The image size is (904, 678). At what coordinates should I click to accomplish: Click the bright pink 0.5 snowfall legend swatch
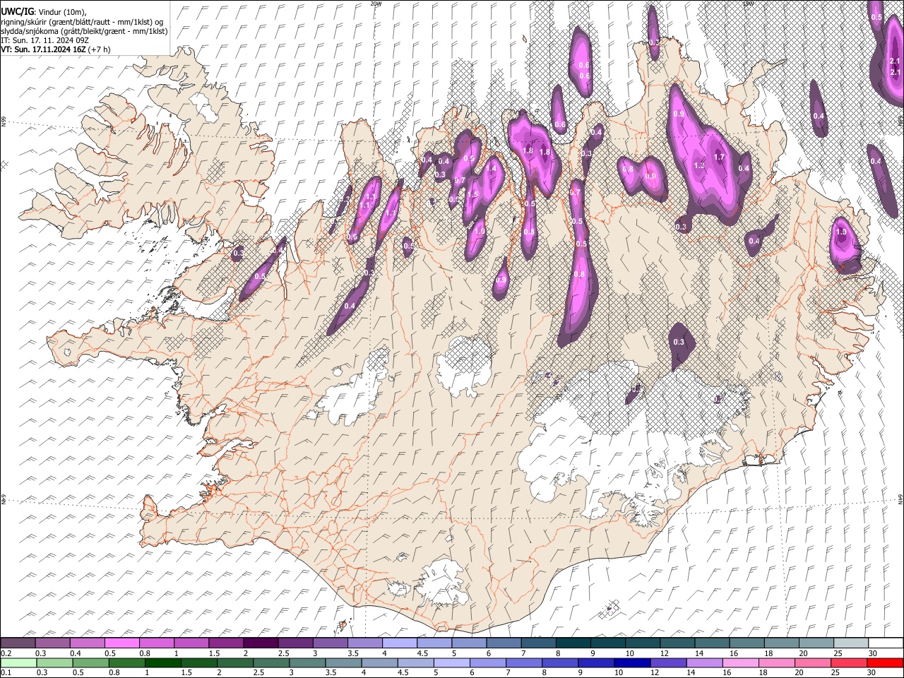point(121,643)
